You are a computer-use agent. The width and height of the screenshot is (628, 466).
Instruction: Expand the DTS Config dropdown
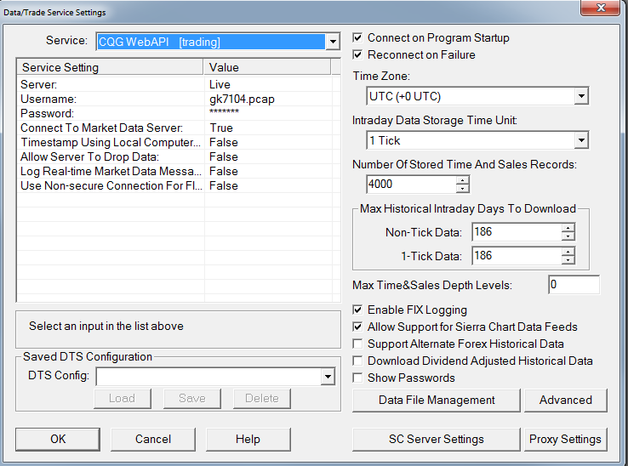coord(328,377)
